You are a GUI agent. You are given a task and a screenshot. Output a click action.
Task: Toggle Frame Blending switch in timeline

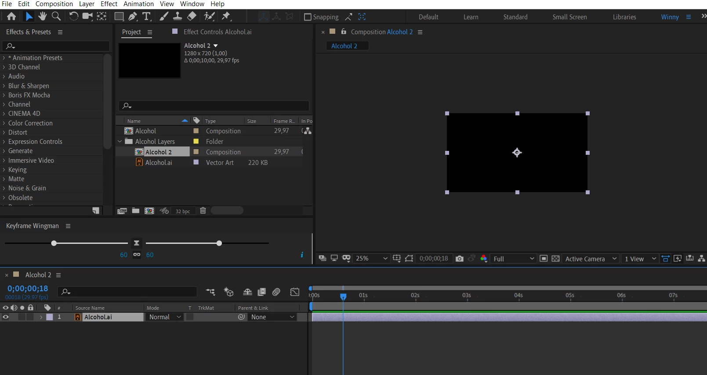tap(262, 292)
